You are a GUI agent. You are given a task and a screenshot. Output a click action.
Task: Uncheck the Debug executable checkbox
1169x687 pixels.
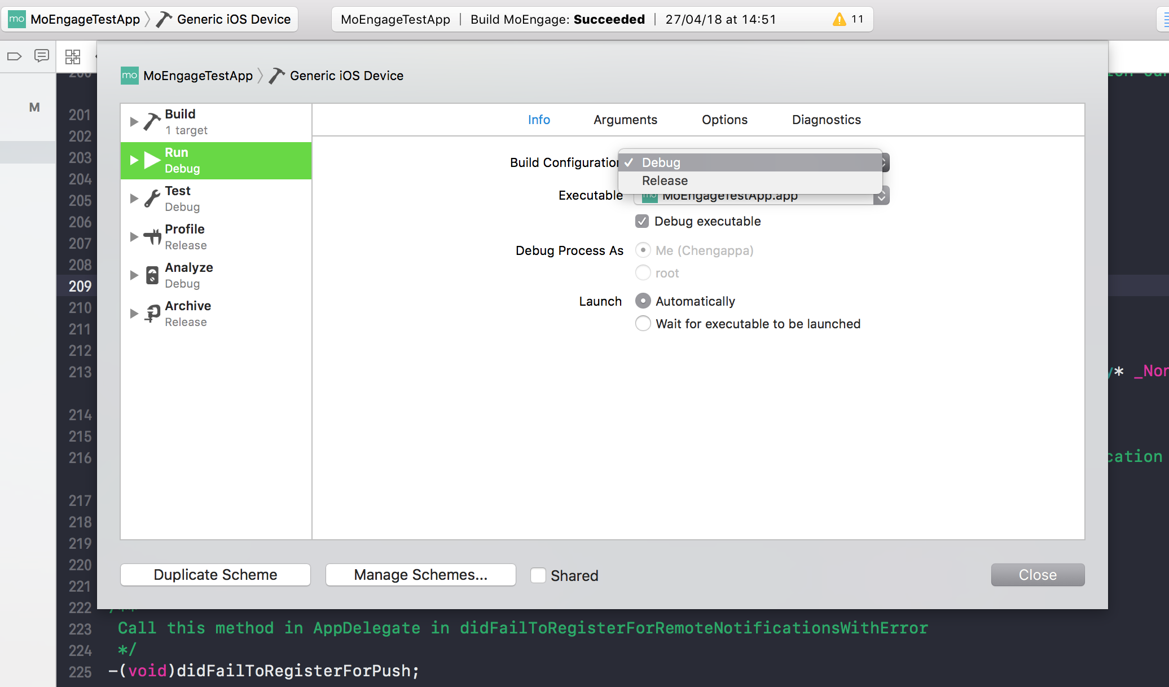[641, 221]
